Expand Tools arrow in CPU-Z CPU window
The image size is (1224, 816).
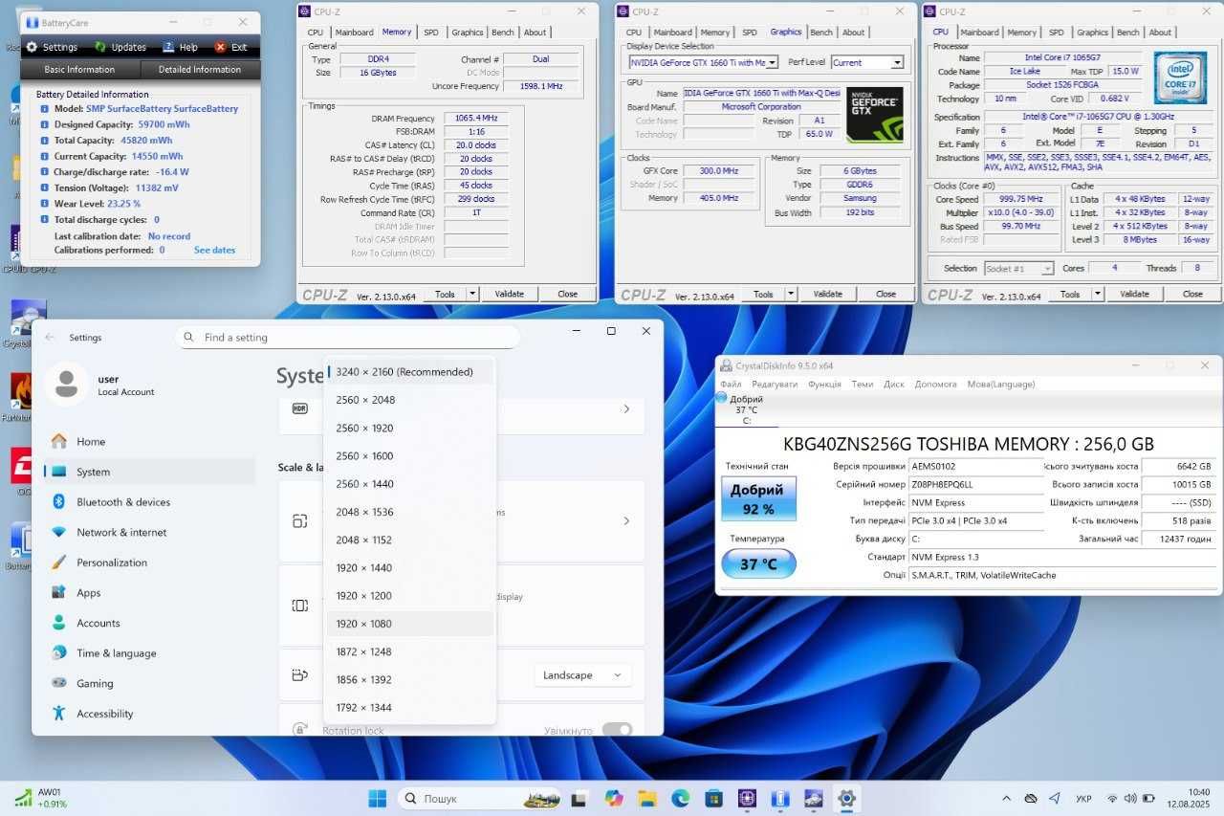(1098, 294)
